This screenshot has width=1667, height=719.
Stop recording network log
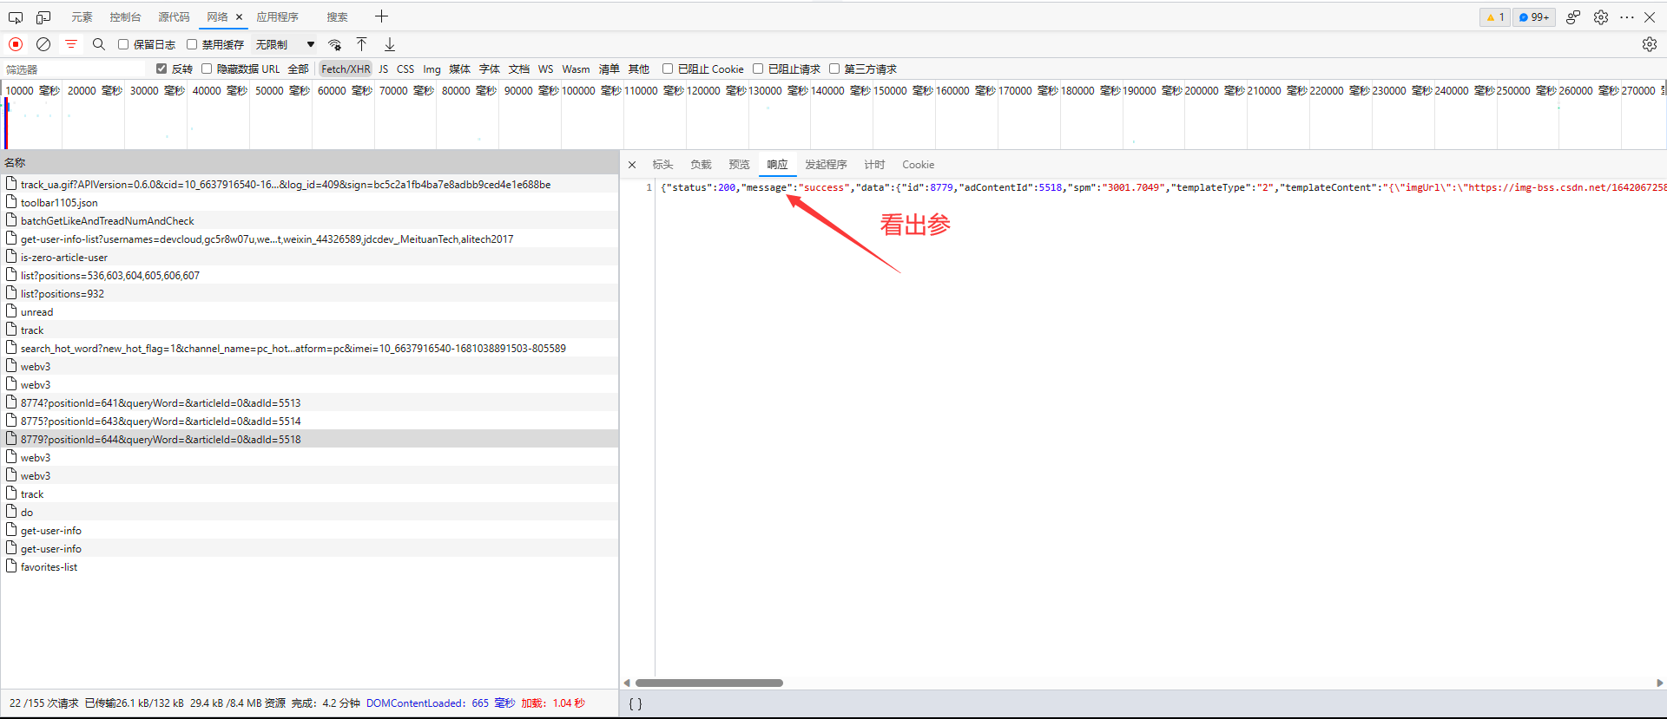(x=16, y=44)
